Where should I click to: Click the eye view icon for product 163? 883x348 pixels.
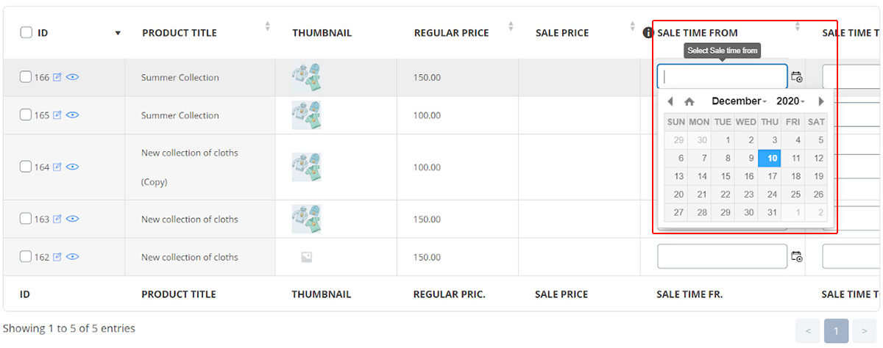pyautogui.click(x=72, y=219)
